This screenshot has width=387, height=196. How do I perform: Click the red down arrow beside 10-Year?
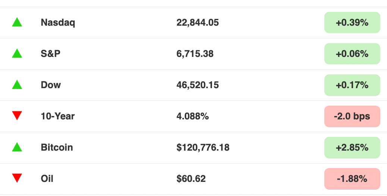(x=17, y=116)
